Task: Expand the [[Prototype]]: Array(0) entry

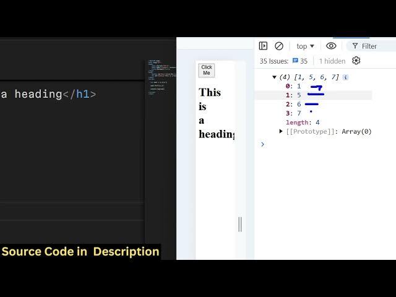Action: [281, 131]
